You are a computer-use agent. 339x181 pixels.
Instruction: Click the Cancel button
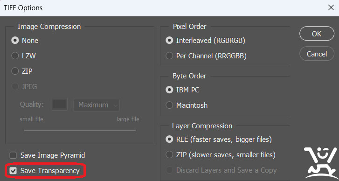click(x=317, y=54)
